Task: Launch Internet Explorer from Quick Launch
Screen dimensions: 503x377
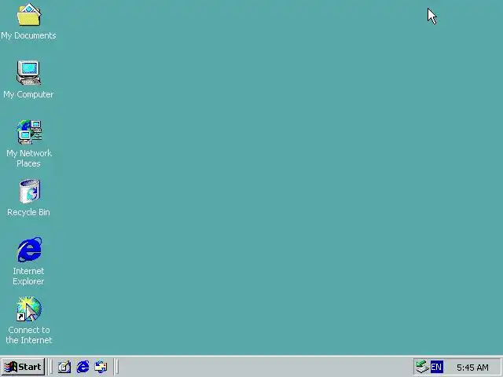Action: pos(83,367)
